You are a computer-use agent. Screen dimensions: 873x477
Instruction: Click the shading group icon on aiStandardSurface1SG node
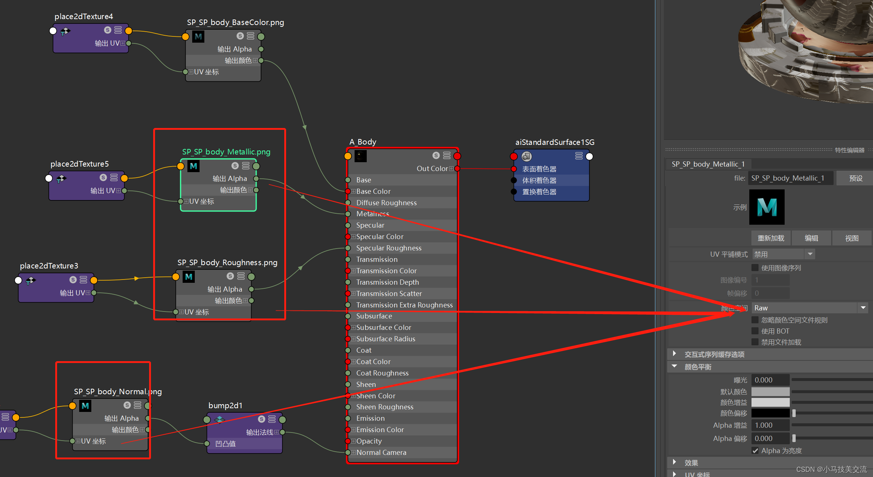coord(527,156)
